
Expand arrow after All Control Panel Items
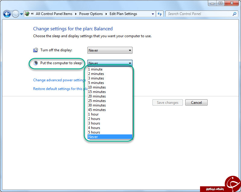point(76,14)
